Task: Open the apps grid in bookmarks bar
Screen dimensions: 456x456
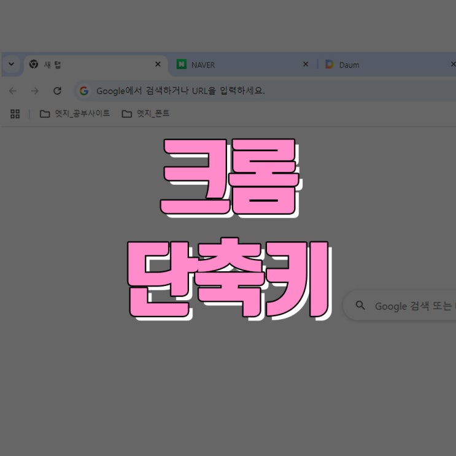Action: [x=15, y=114]
